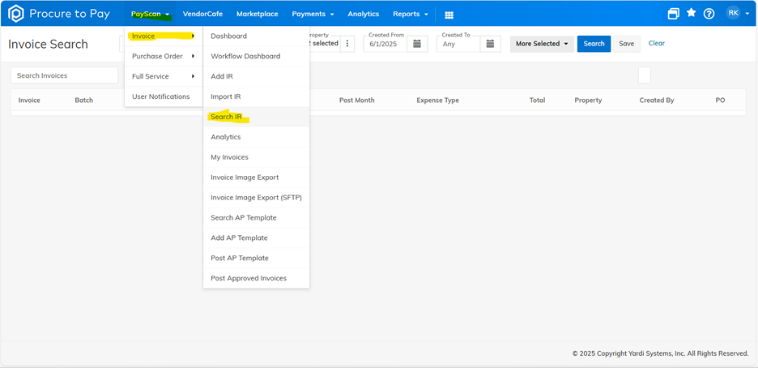758x368 pixels.
Task: Select Post Approved Invoices menu item
Action: click(256, 278)
